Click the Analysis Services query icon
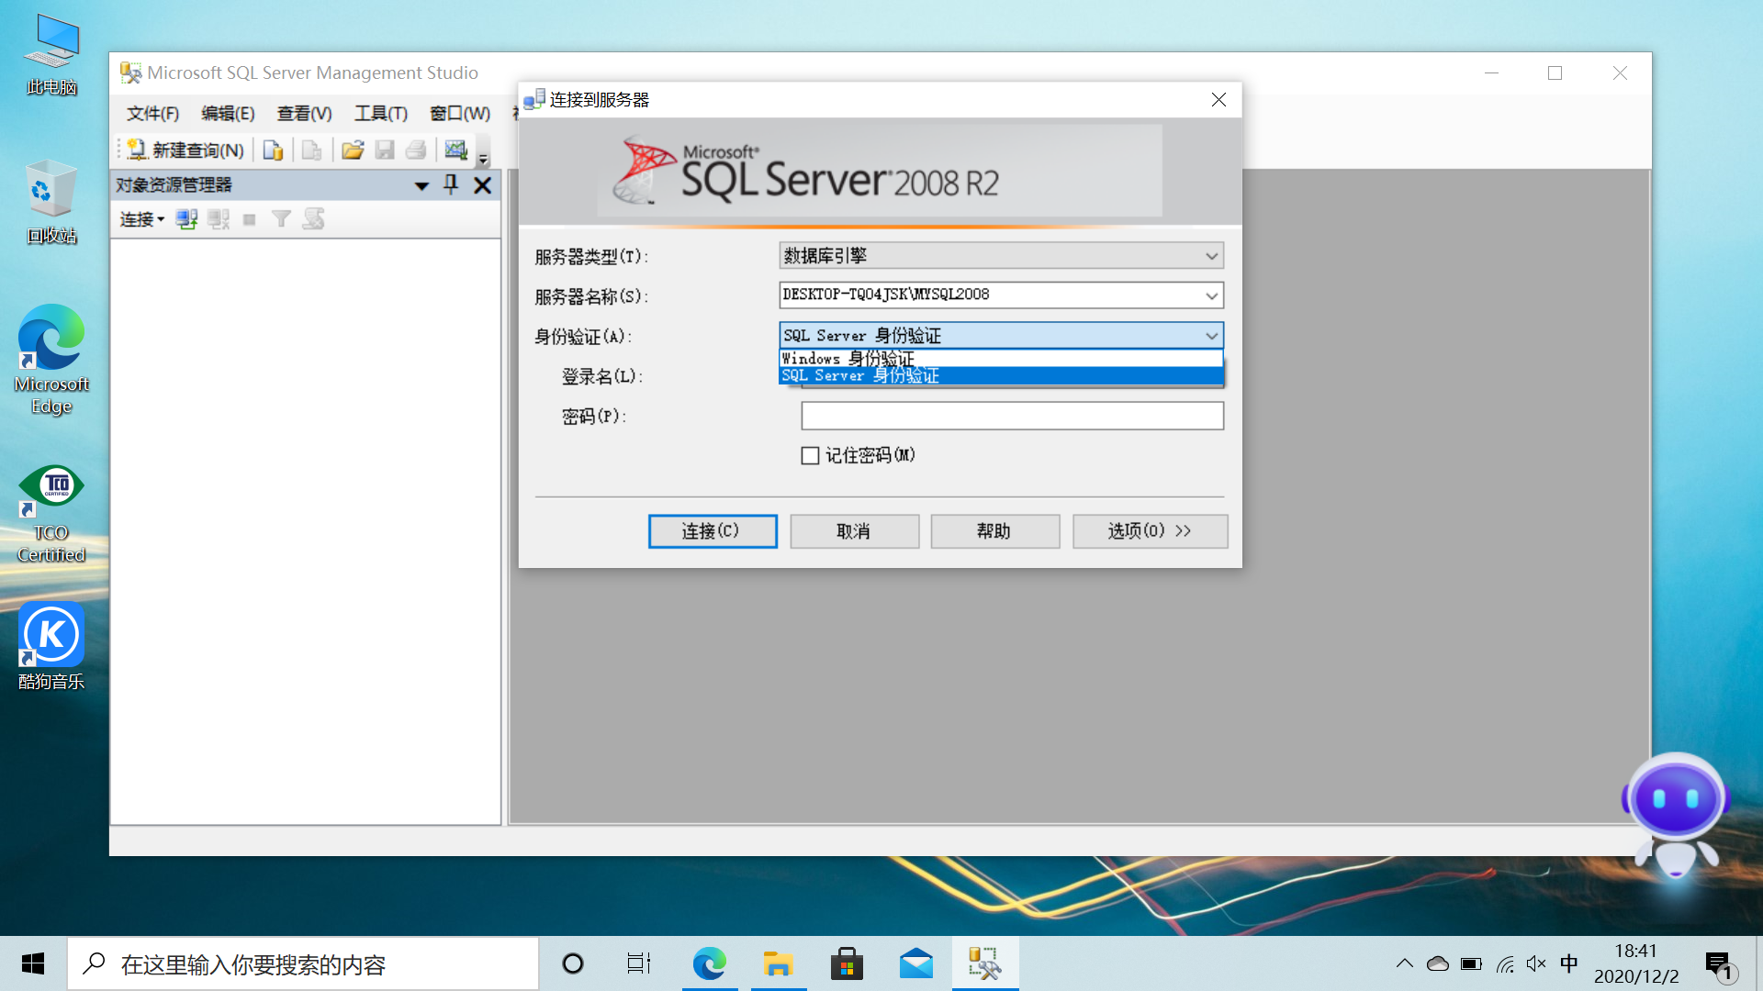Viewport: 1763px width, 991px height. (312, 150)
